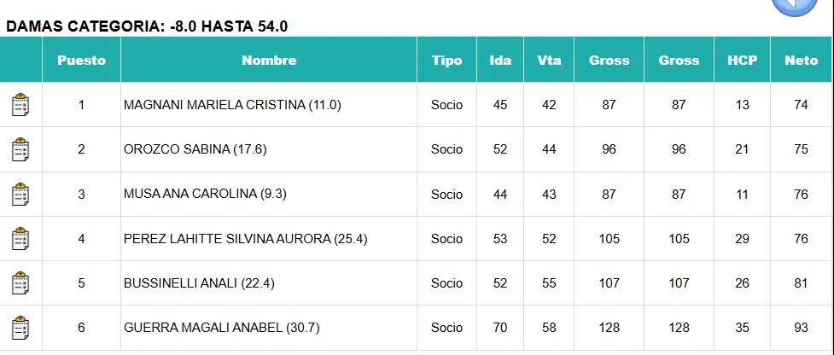Screen dimensions: 834x355
Task: Click name GUERRA MAGALI ANABEL (30.7)
Action: tap(221, 328)
